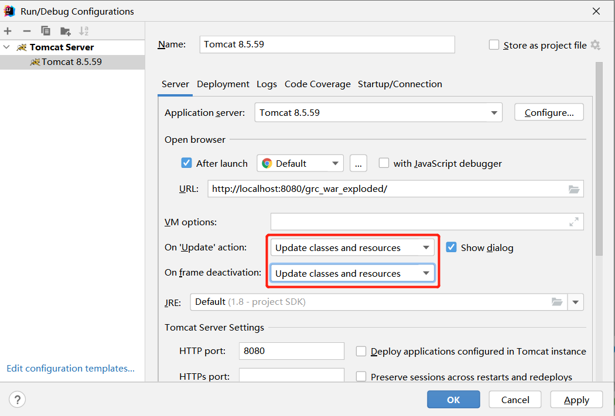This screenshot has width=615, height=416.
Task: Switch to the Deployment tab
Action: pos(223,84)
